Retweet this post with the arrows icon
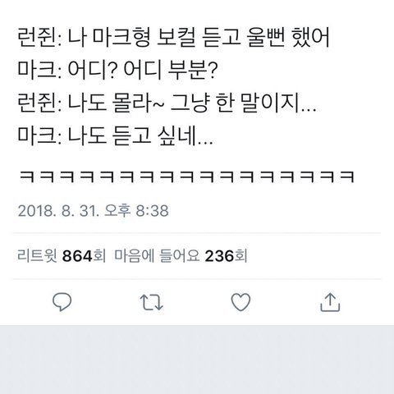The width and height of the screenshot is (394, 394). click(x=151, y=302)
